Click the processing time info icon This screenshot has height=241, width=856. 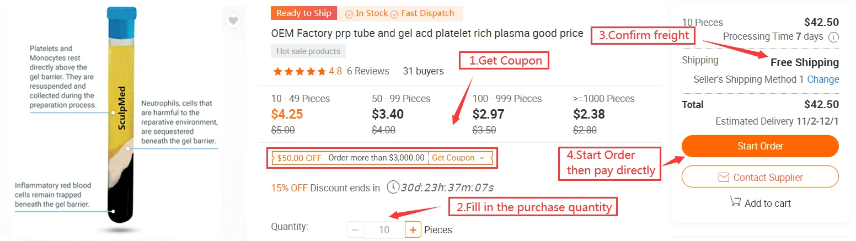tap(833, 37)
